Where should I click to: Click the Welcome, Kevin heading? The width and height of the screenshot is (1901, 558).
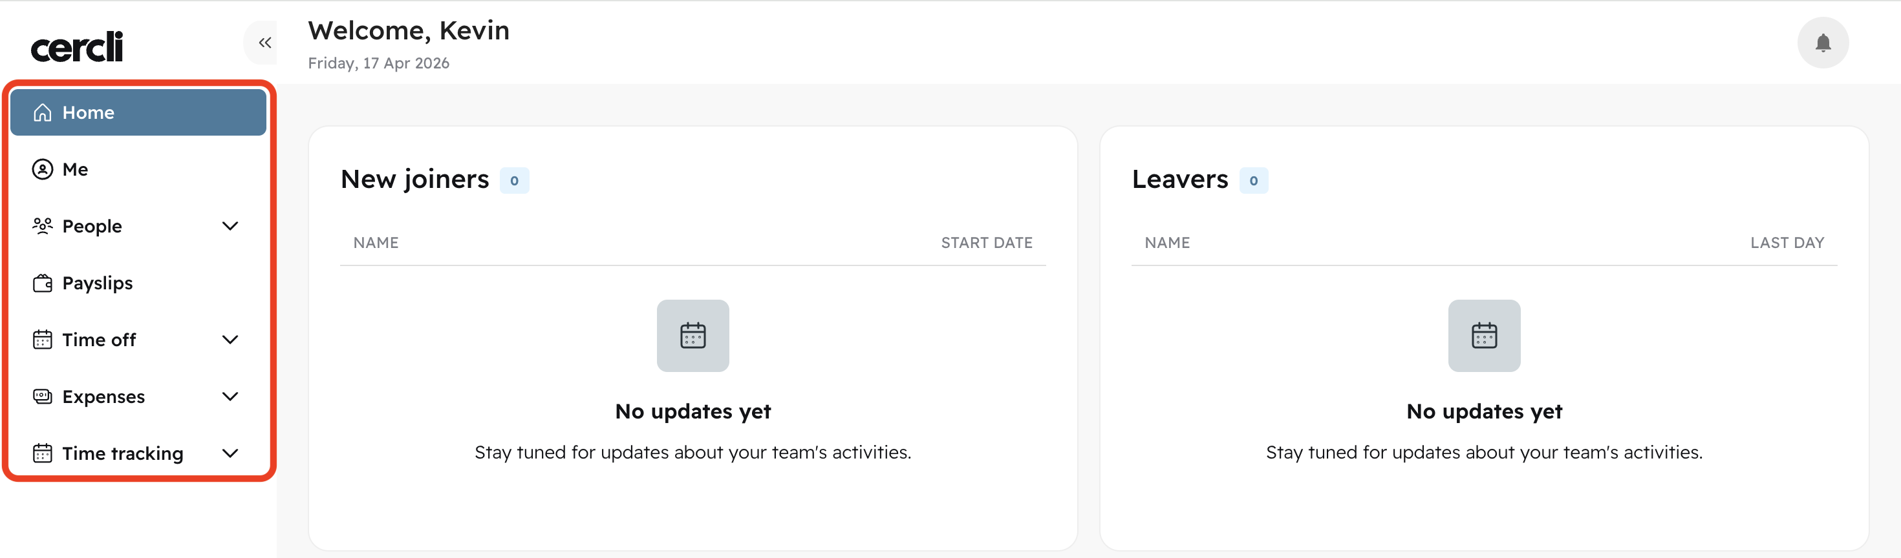pyautogui.click(x=407, y=30)
